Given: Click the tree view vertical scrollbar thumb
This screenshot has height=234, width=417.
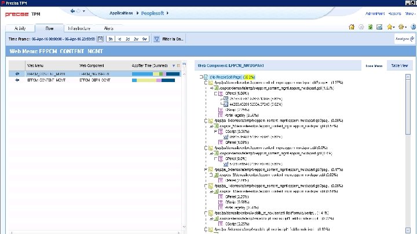Looking at the screenshot, I should pos(408,107).
